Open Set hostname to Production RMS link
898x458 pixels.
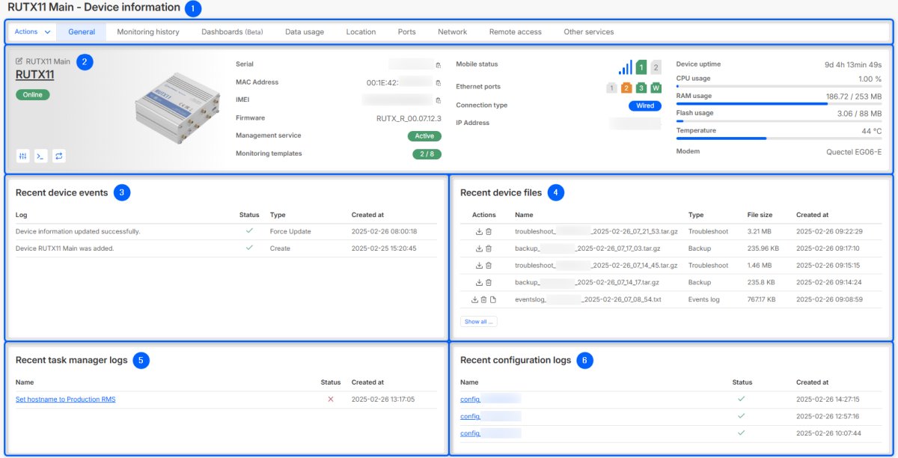(x=66, y=400)
